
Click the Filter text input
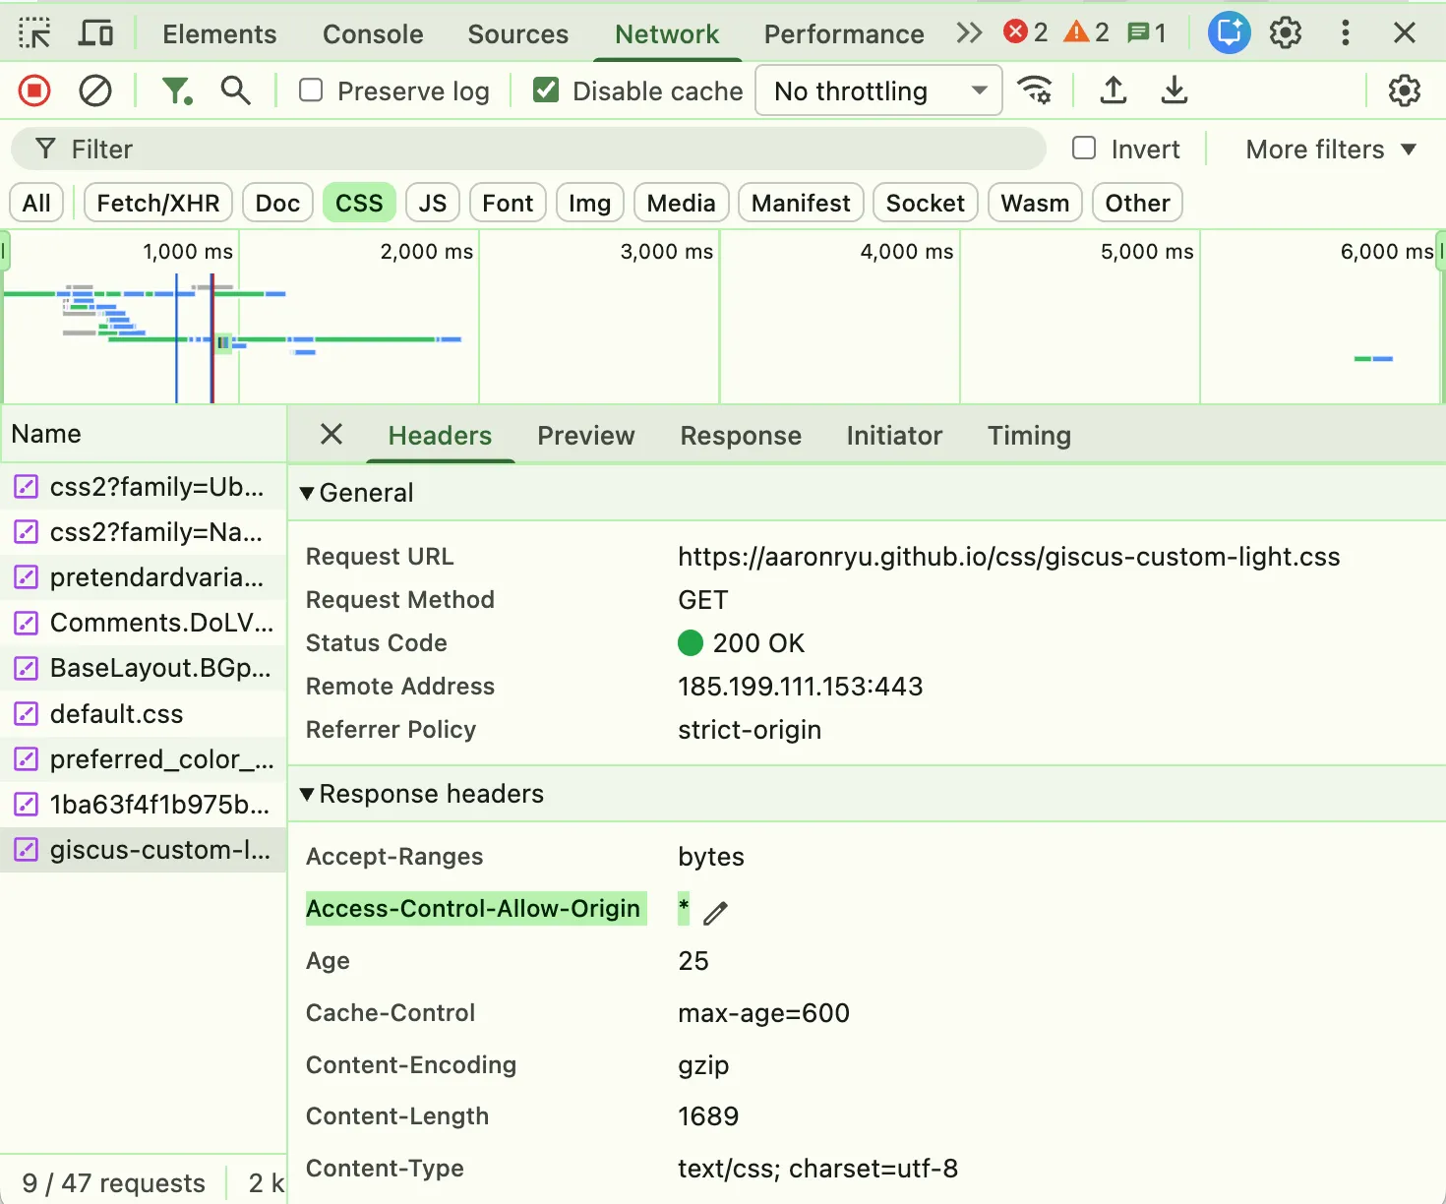[x=529, y=149]
